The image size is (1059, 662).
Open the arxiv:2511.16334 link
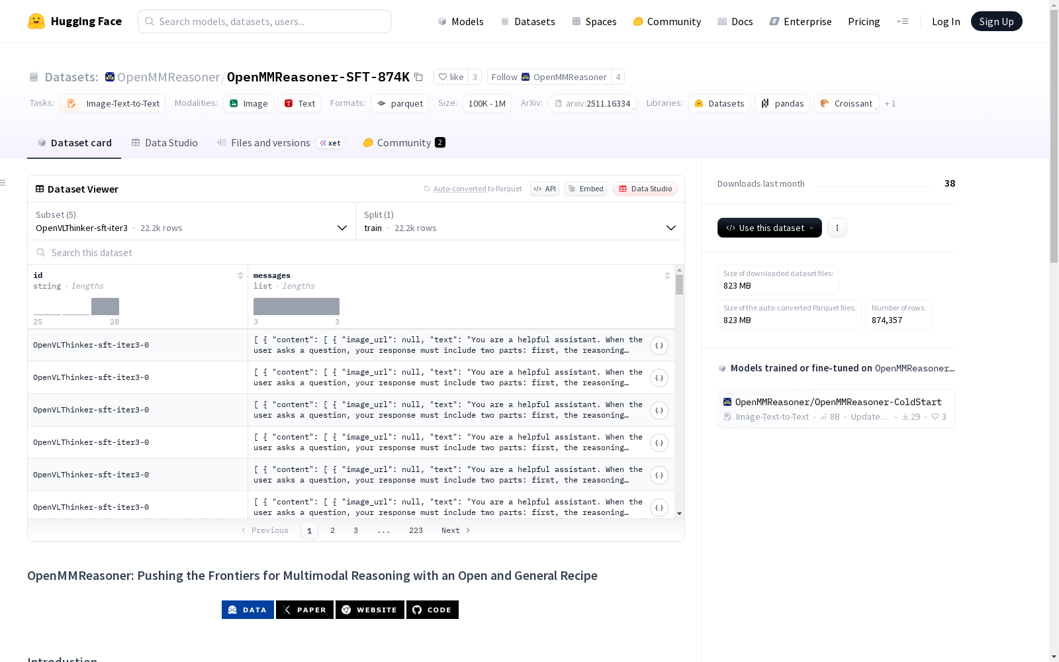click(592, 103)
